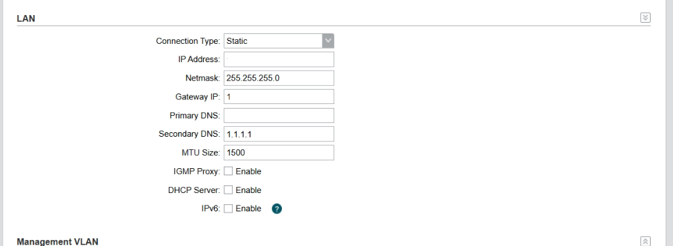Image resolution: width=673 pixels, height=246 pixels.
Task: Focus the Gateway IP input field
Action: (x=279, y=97)
